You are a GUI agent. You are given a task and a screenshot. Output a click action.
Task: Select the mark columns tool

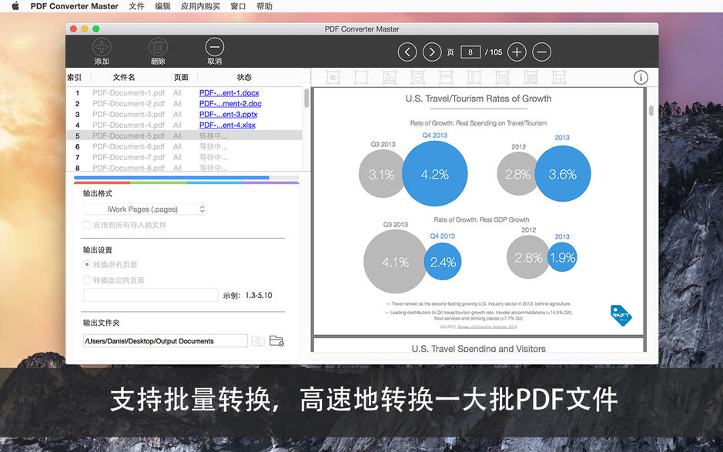click(474, 77)
